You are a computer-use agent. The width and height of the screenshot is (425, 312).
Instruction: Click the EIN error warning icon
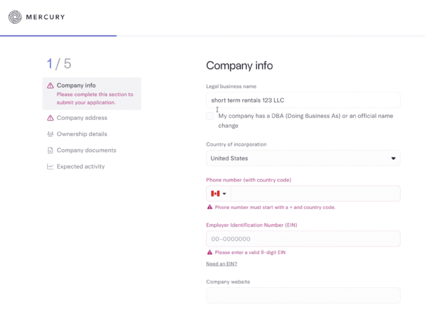[x=210, y=252]
